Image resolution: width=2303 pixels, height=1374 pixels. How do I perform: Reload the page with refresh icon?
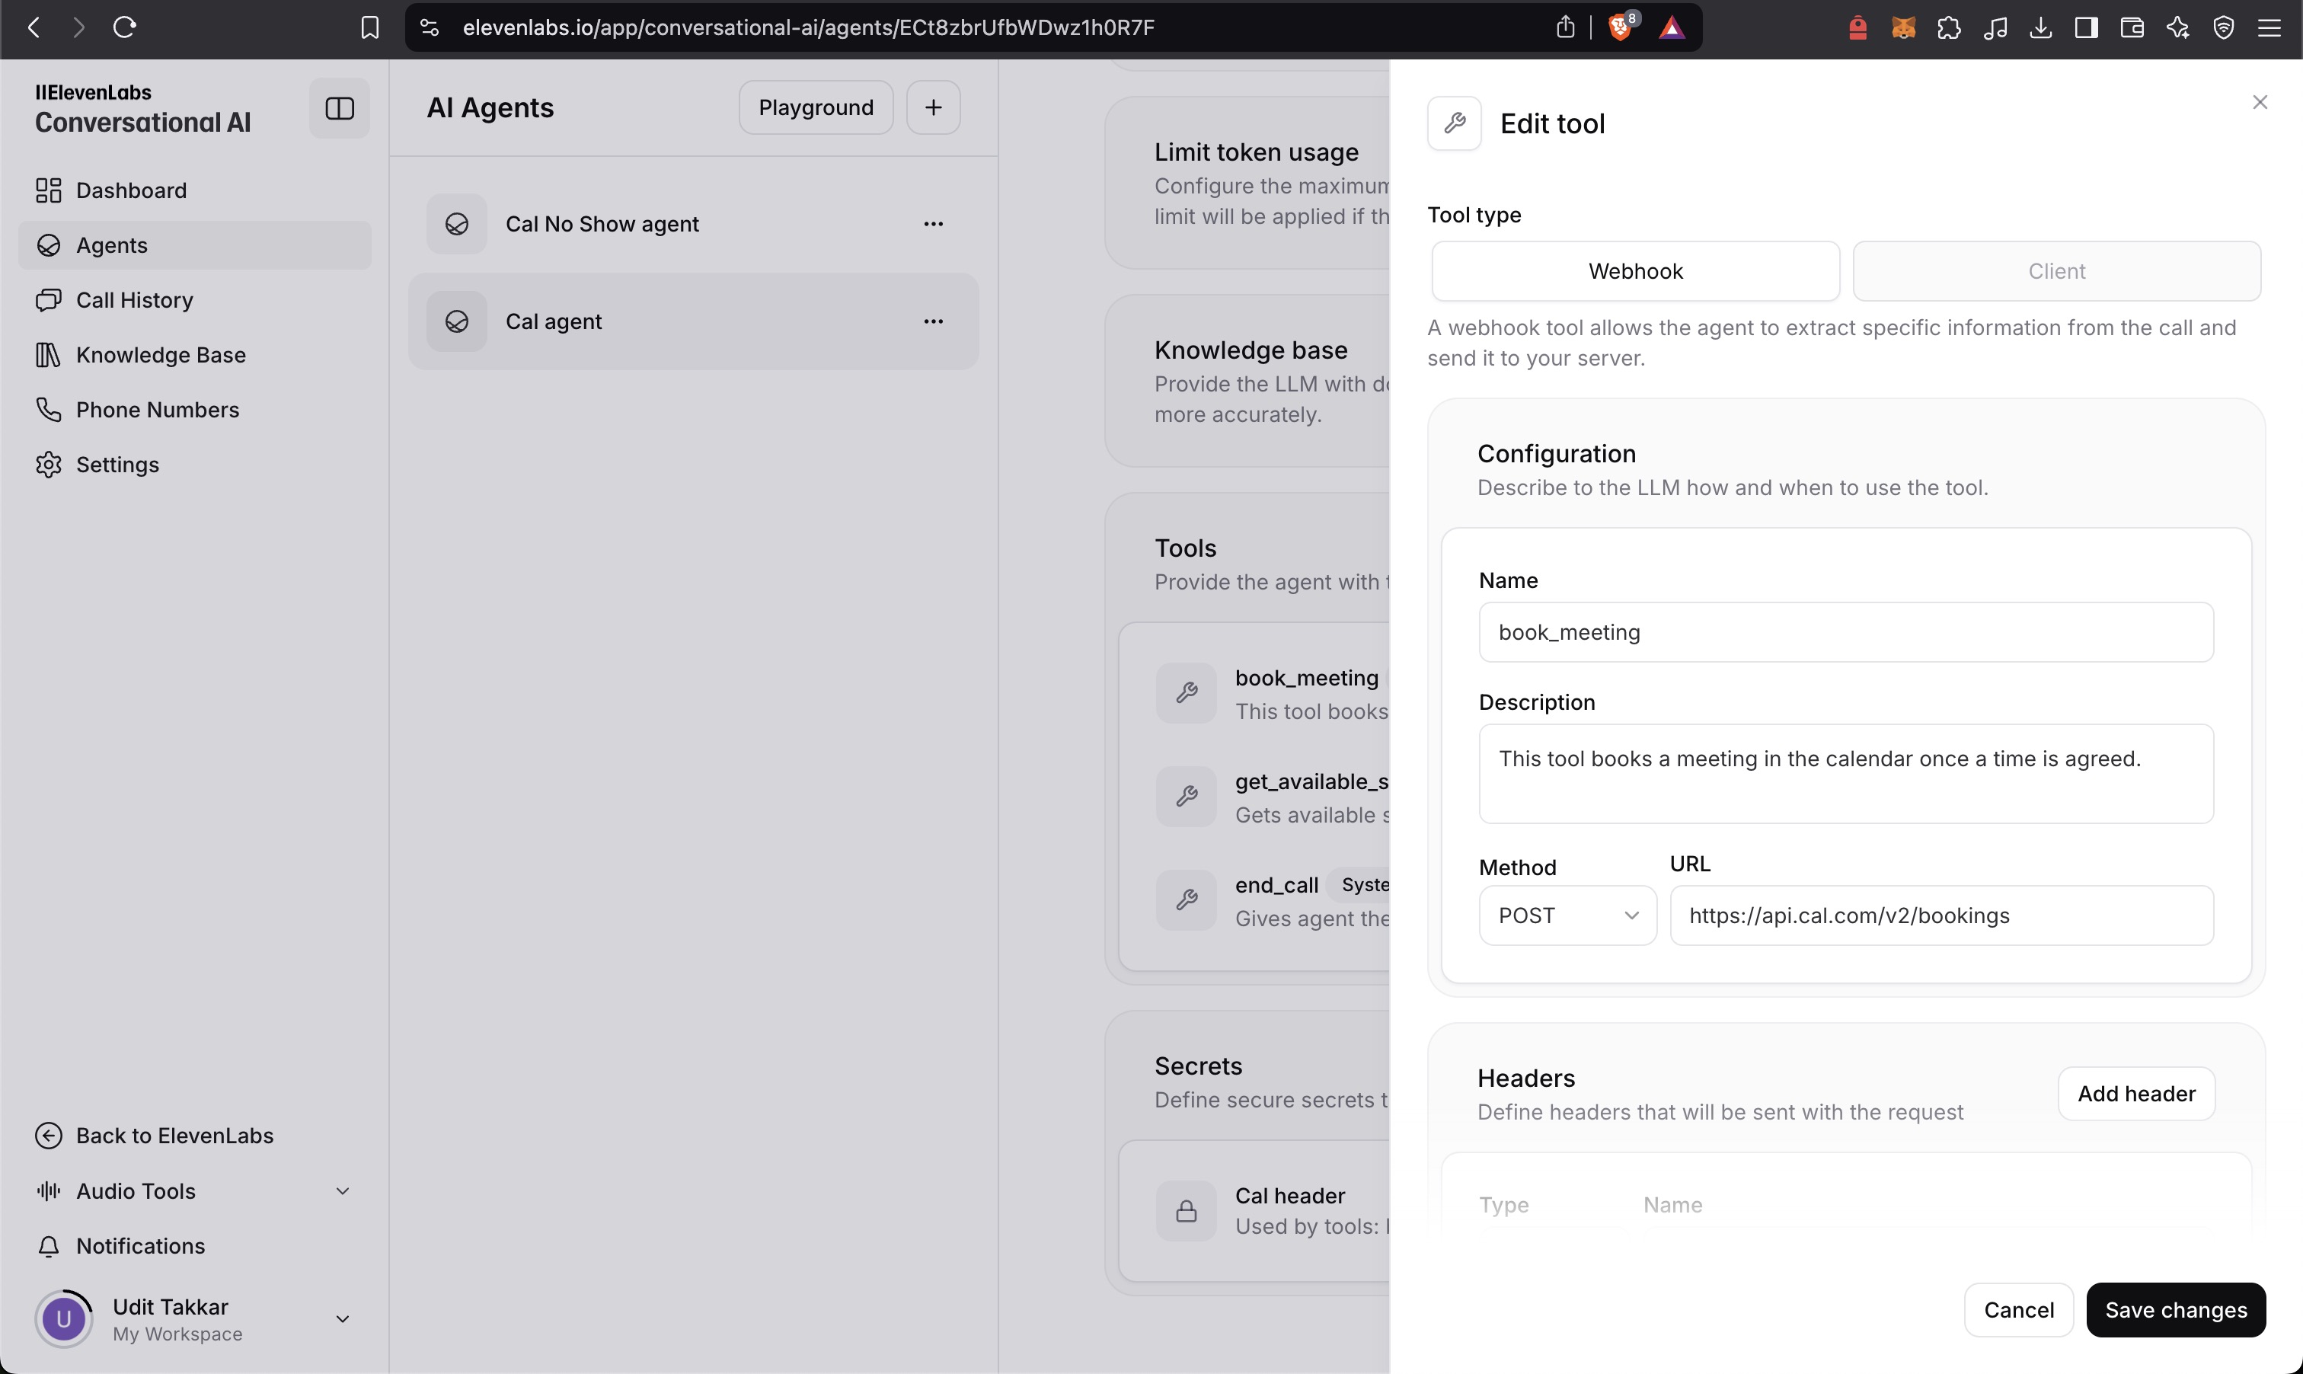coord(124,27)
